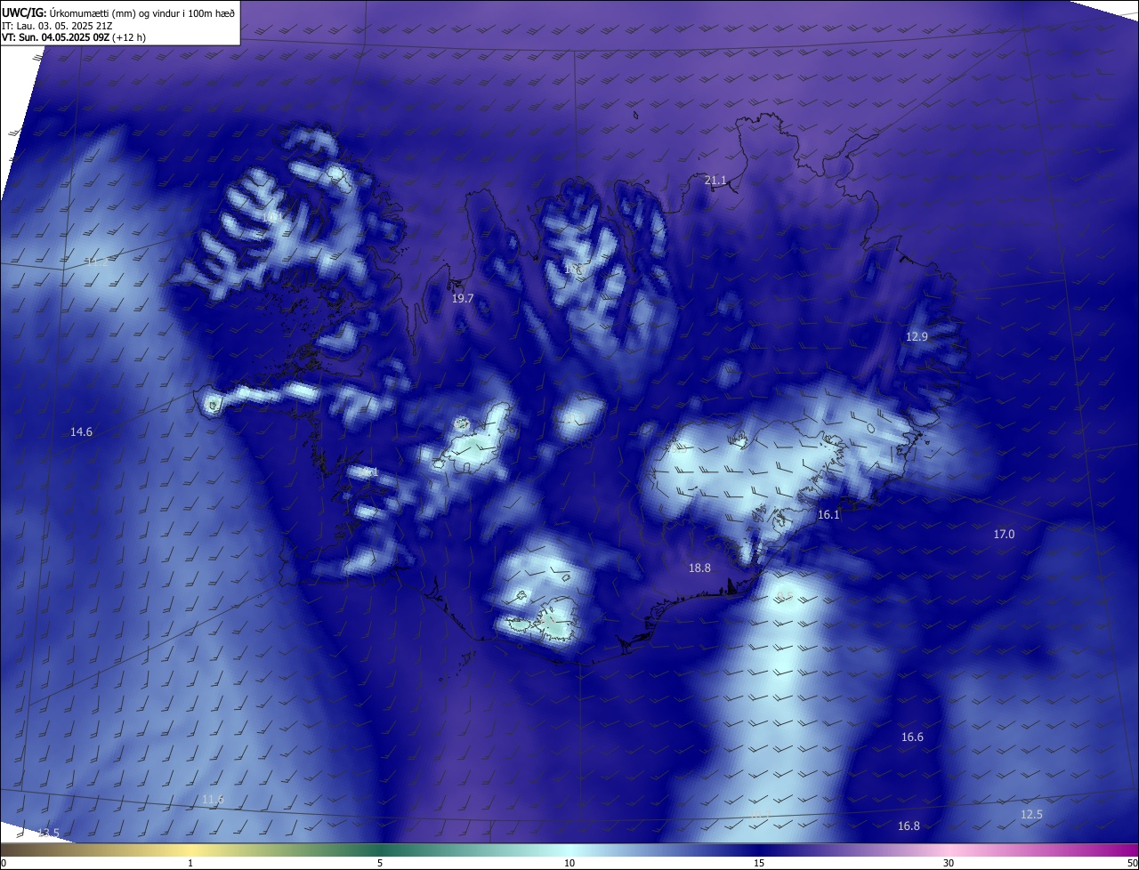The width and height of the screenshot is (1139, 870).
Task: Click the '5' tick on the color scale
Action: (x=380, y=863)
